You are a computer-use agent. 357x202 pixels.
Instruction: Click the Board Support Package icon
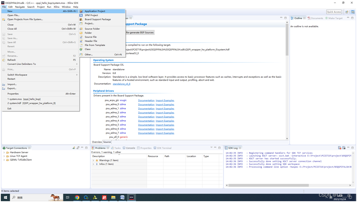81,19
